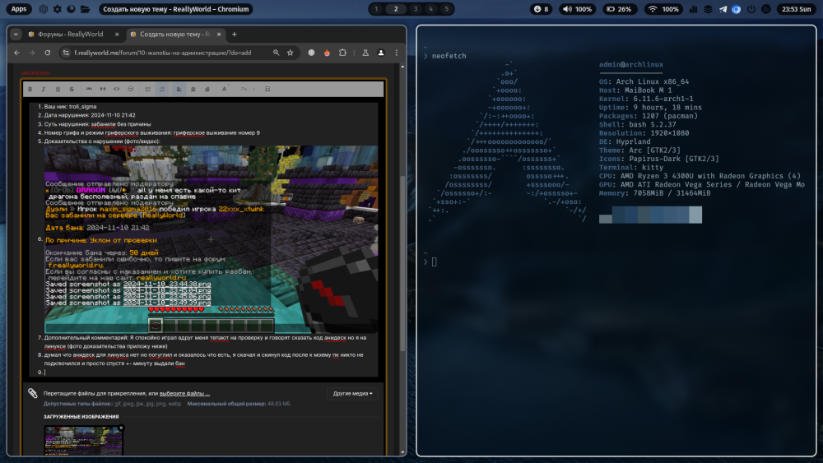
Task: Toggle bulleted list in the editor
Action: tap(148, 89)
